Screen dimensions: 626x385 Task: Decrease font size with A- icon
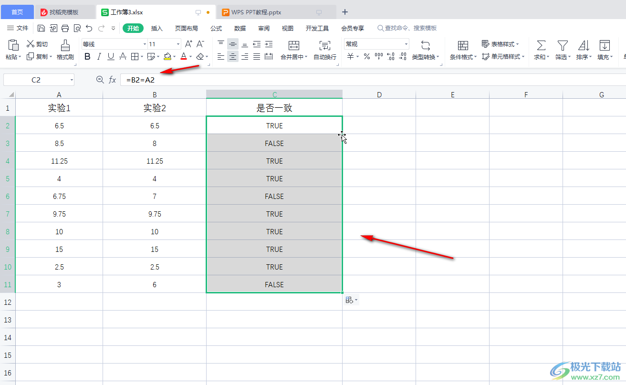[x=200, y=44]
